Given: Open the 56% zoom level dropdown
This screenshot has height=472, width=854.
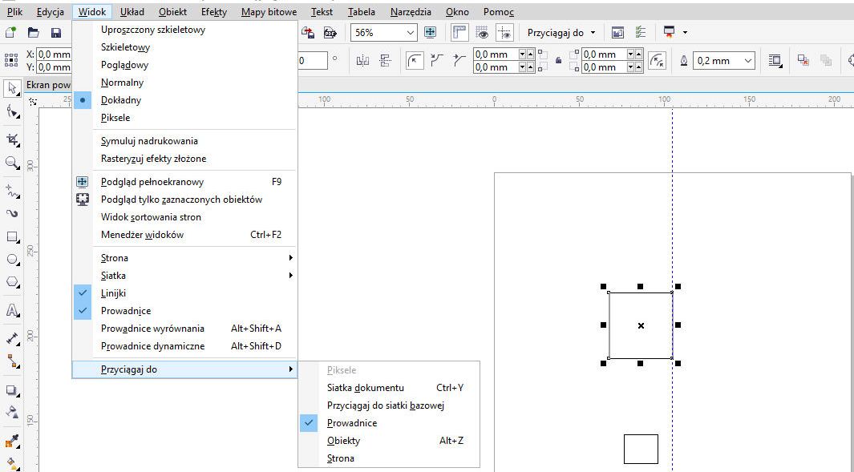Looking at the screenshot, I should [411, 33].
